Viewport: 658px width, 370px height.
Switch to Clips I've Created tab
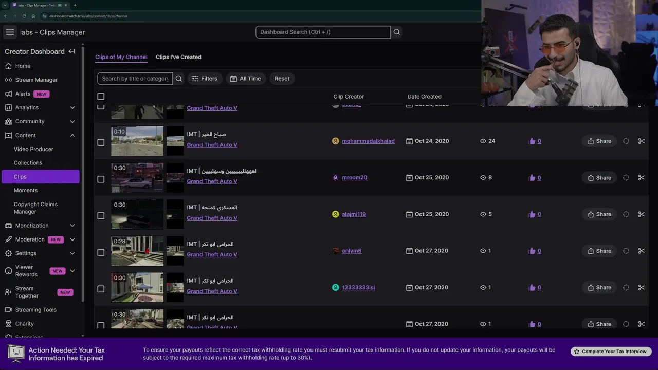(x=178, y=57)
